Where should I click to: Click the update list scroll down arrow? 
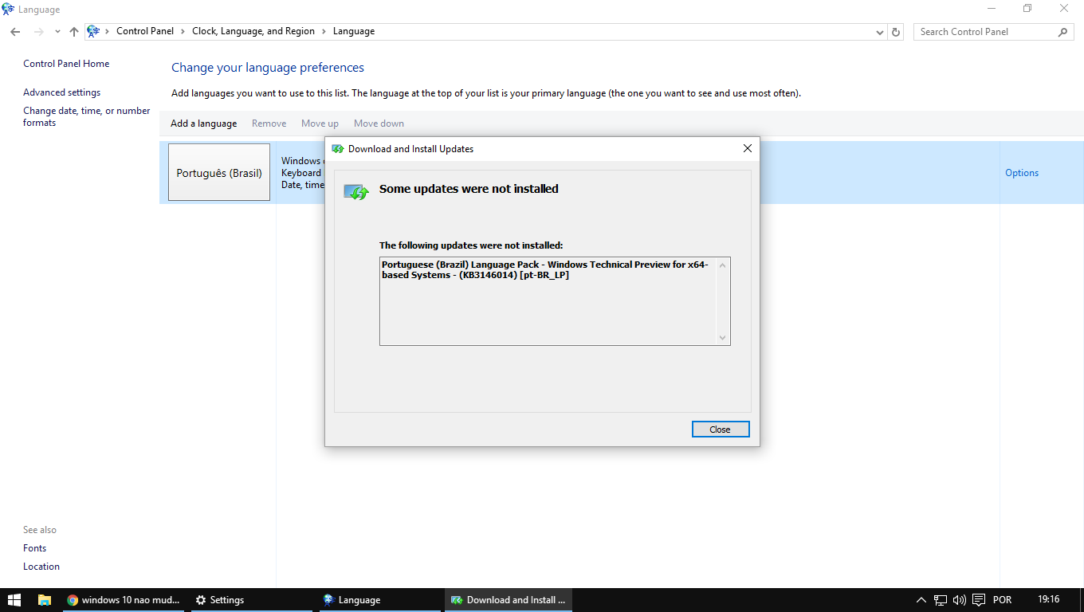pos(723,338)
